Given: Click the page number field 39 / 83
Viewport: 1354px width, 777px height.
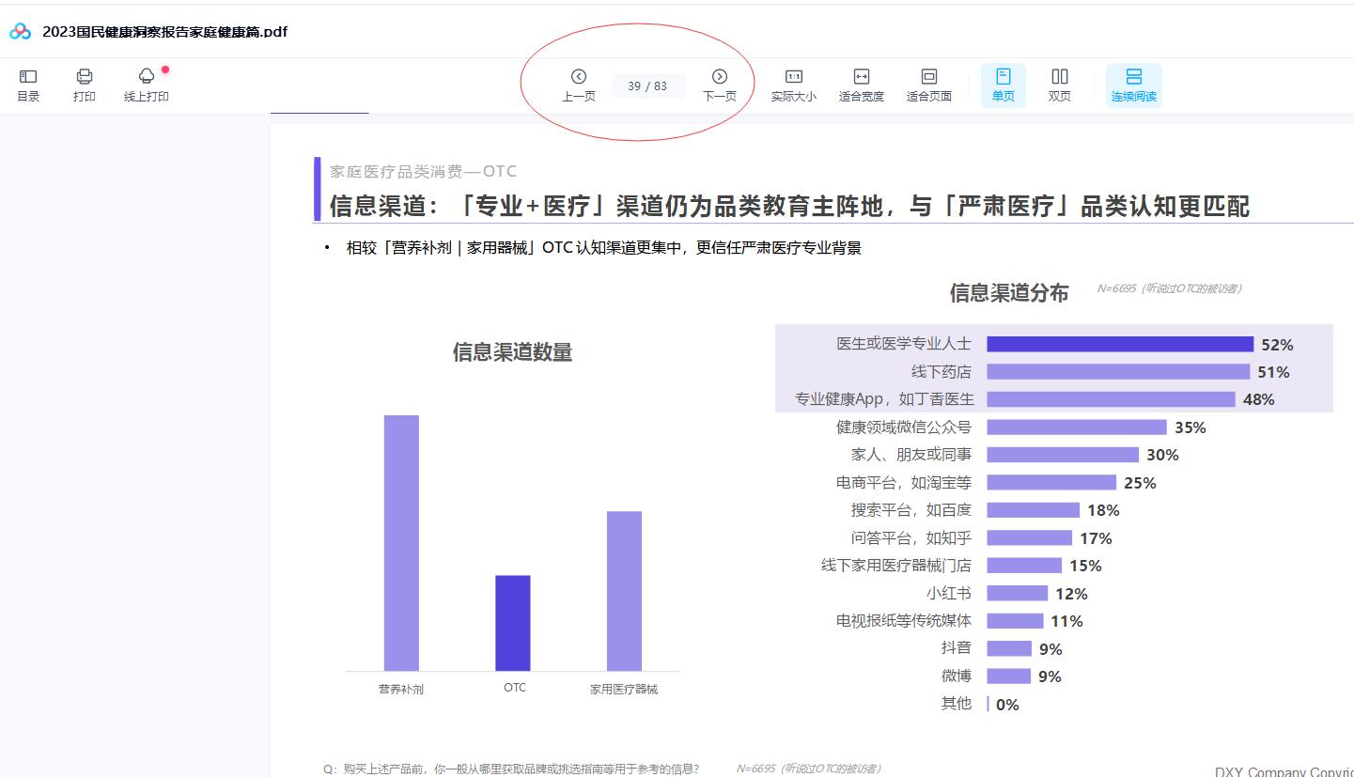Looking at the screenshot, I should click(647, 86).
